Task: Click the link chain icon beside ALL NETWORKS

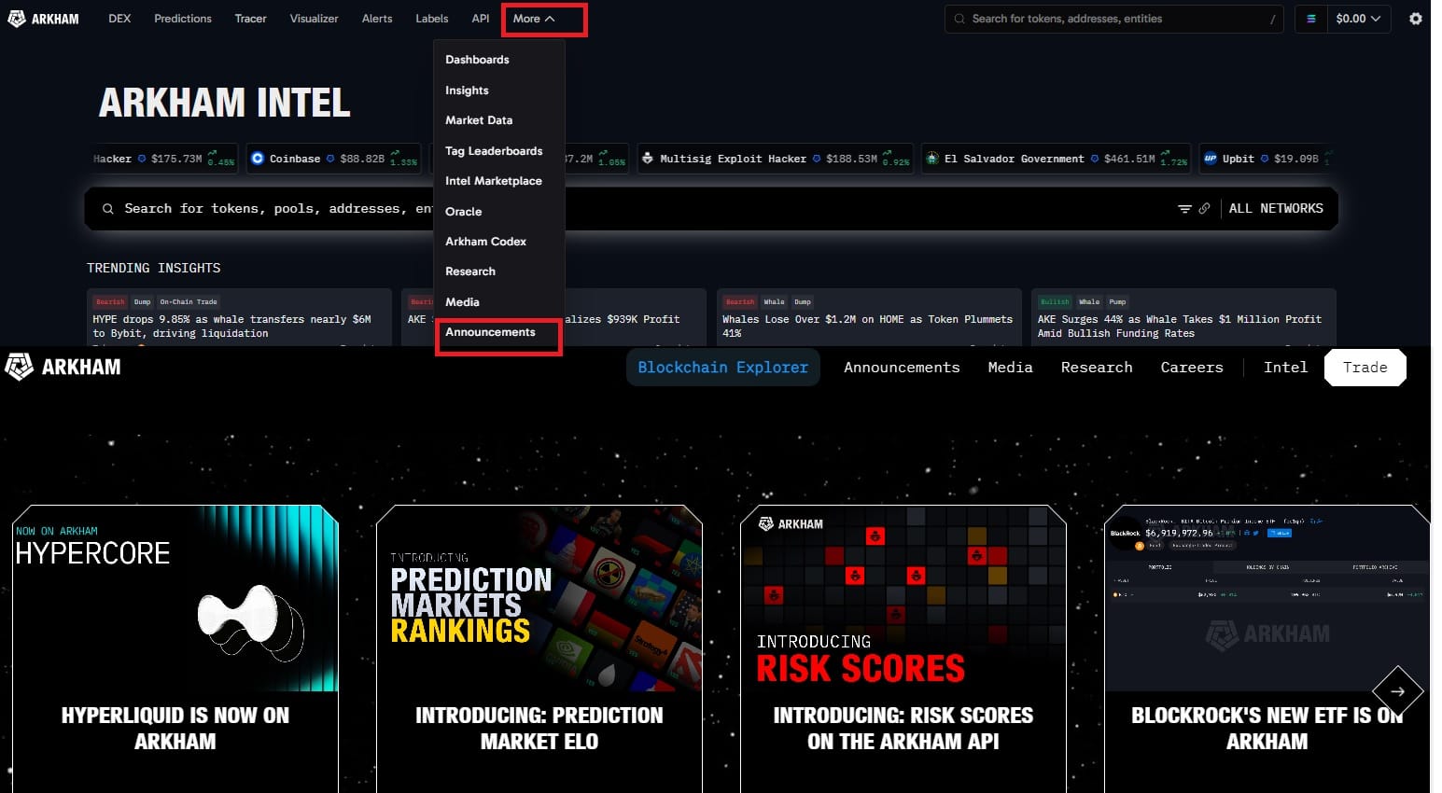Action: pos(1204,209)
